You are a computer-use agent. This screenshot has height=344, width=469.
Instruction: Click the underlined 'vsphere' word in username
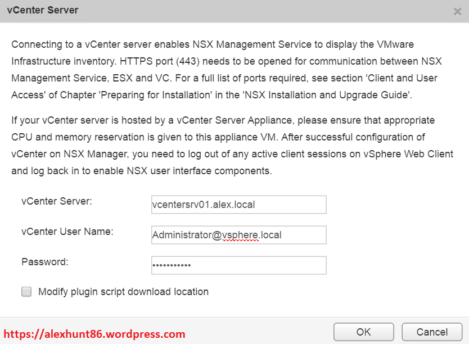click(240, 235)
